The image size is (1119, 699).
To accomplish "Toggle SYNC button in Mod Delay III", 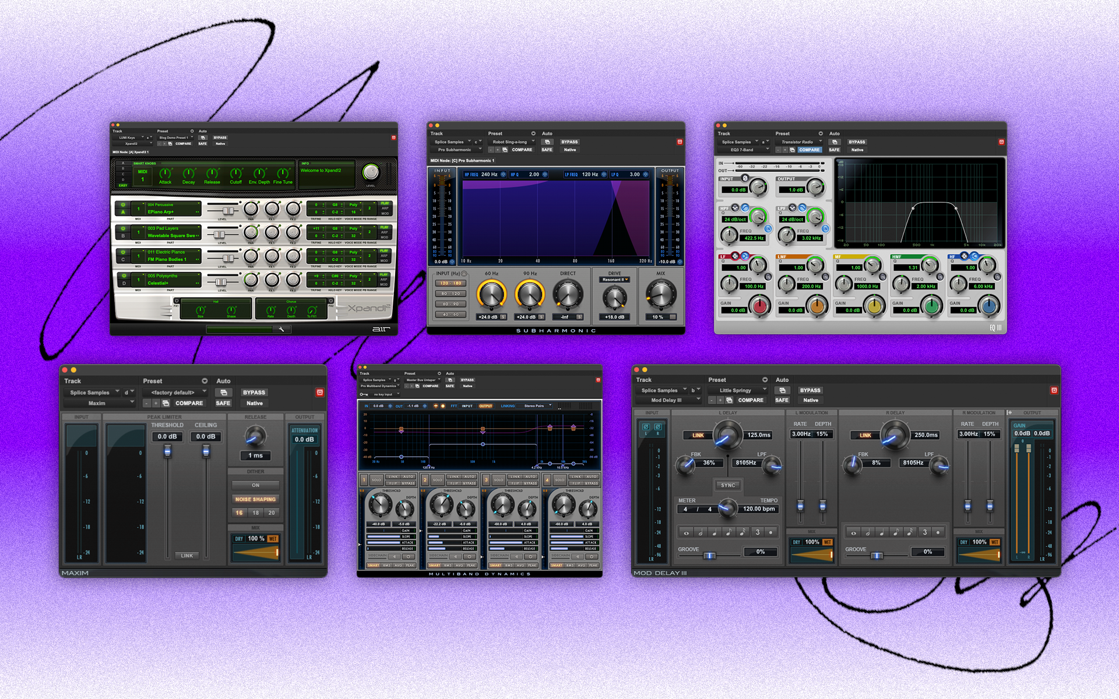I will [728, 485].
